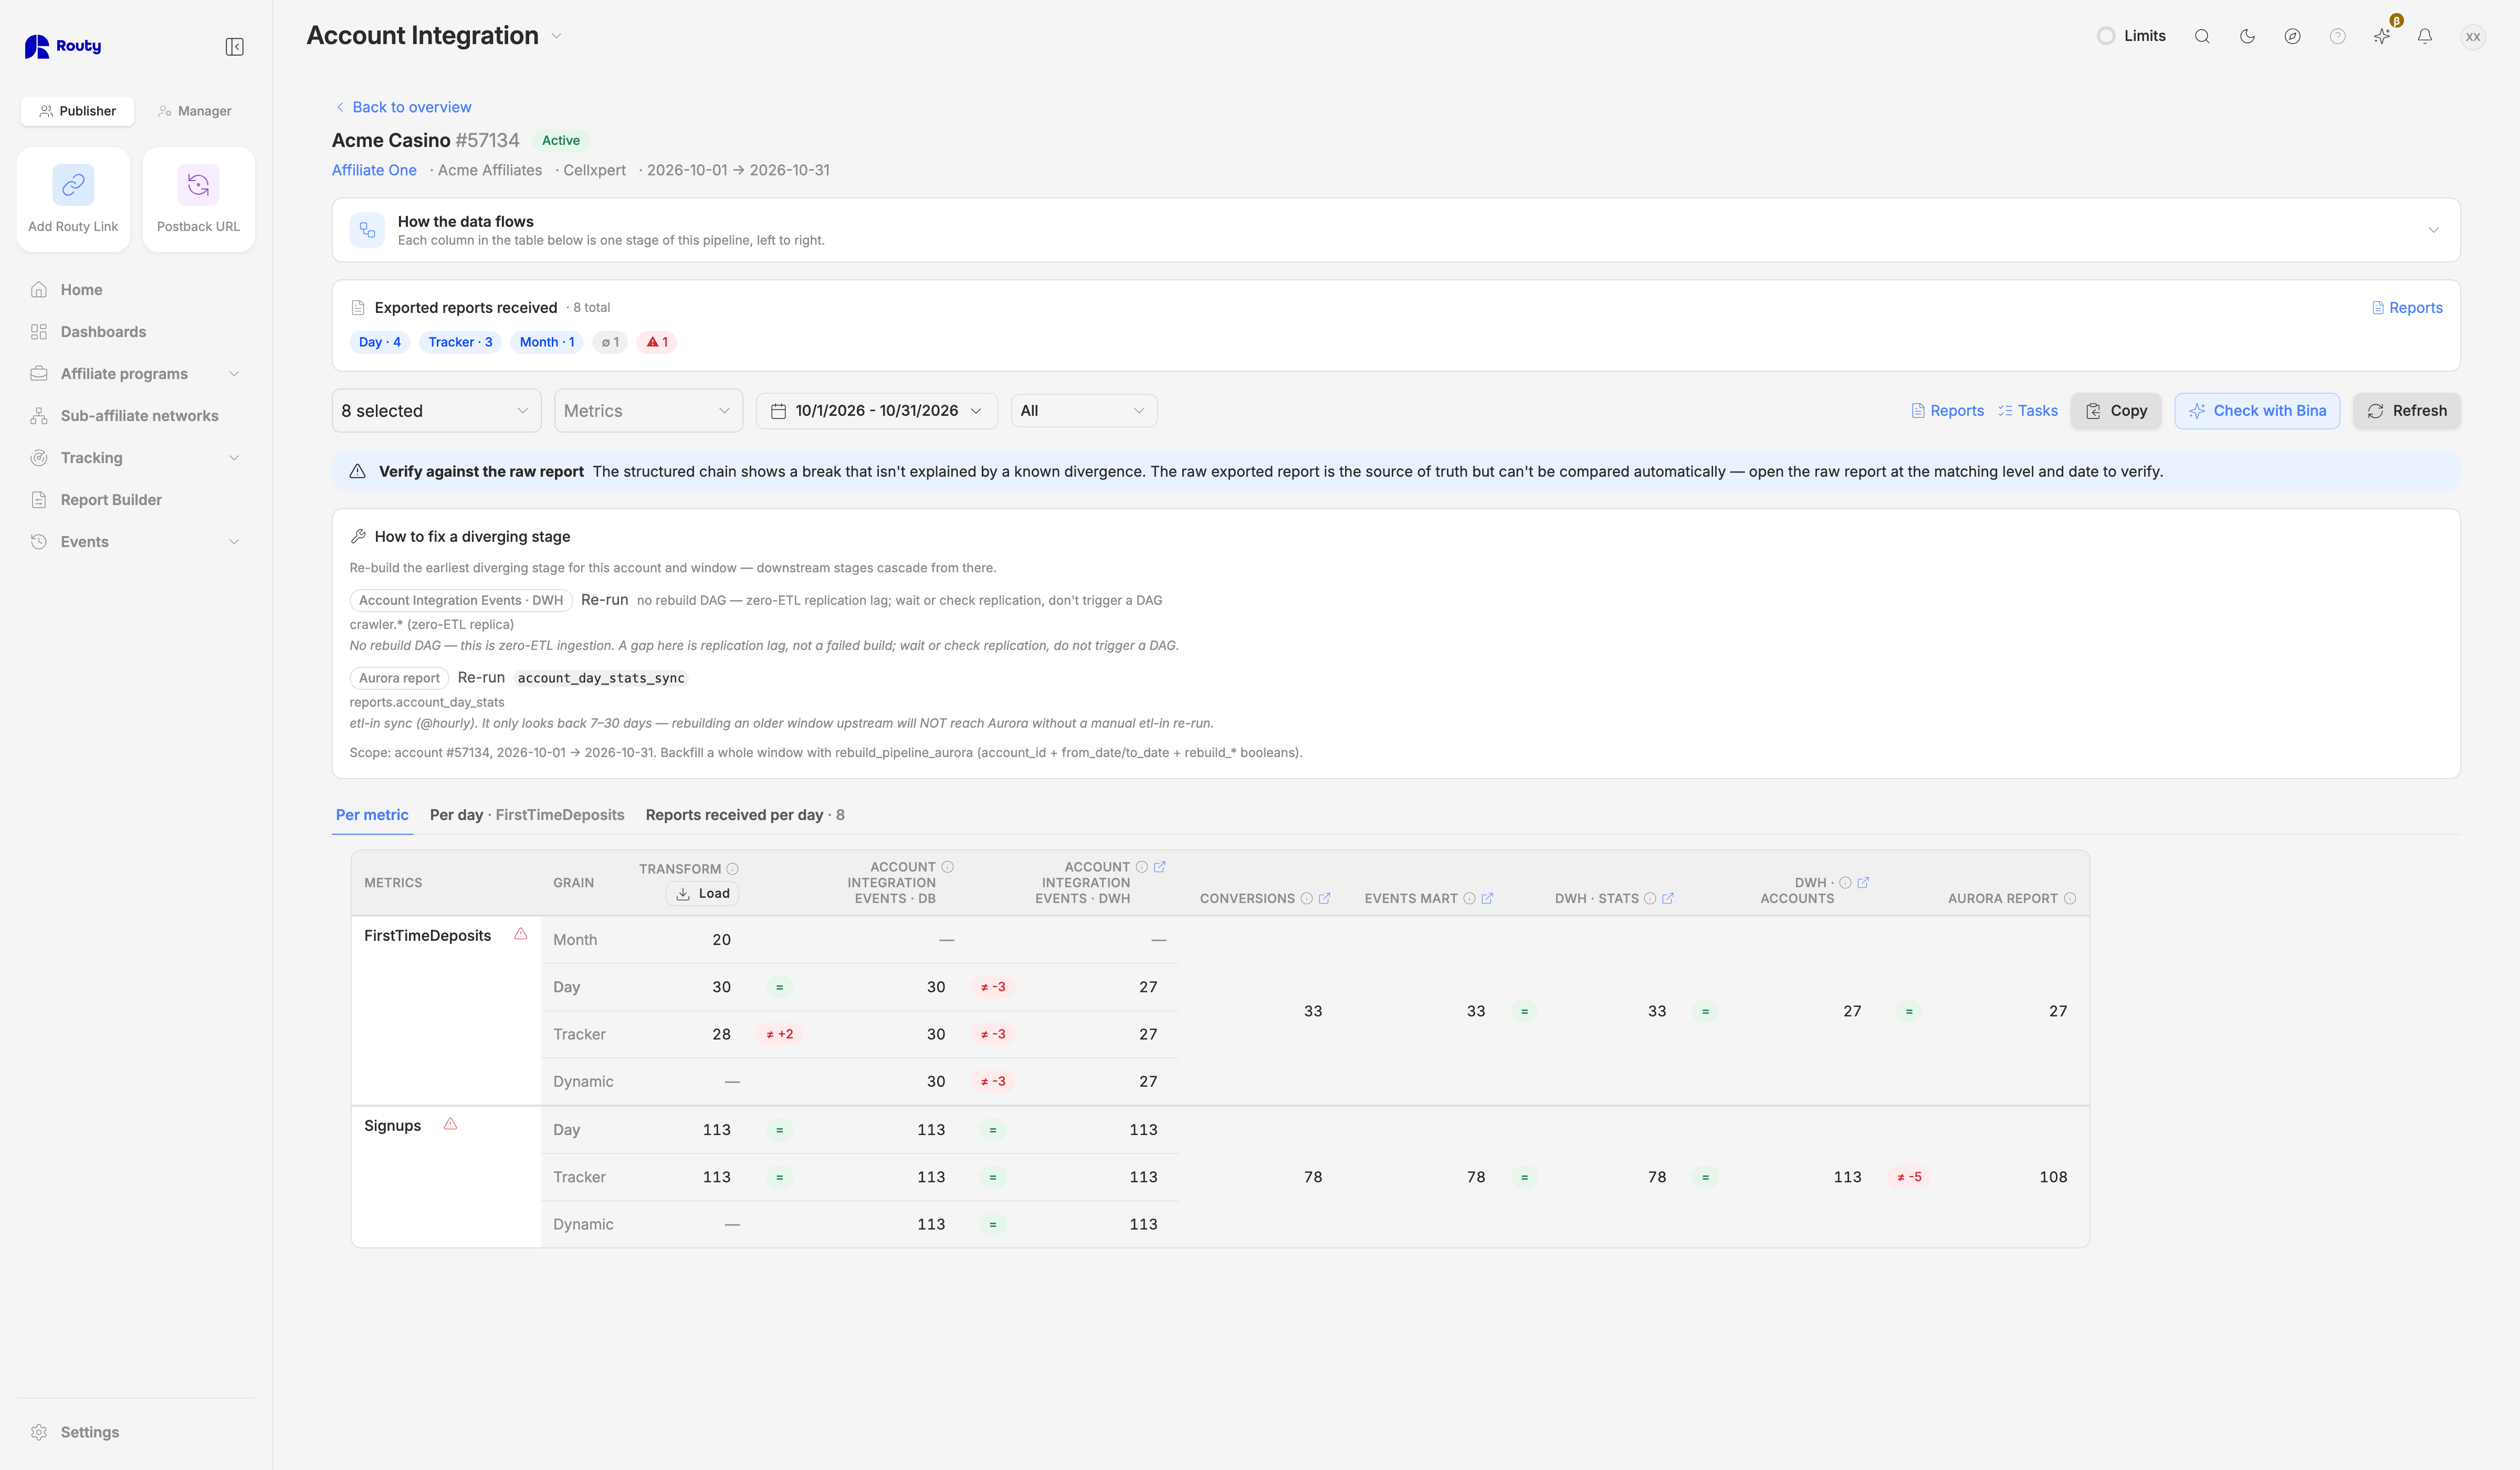Screen dimensions: 2520x1470
Task: Expand Tracking menu
Action: tap(136, 458)
